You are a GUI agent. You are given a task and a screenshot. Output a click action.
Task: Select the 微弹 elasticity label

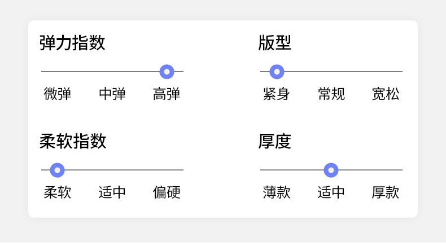tap(58, 94)
